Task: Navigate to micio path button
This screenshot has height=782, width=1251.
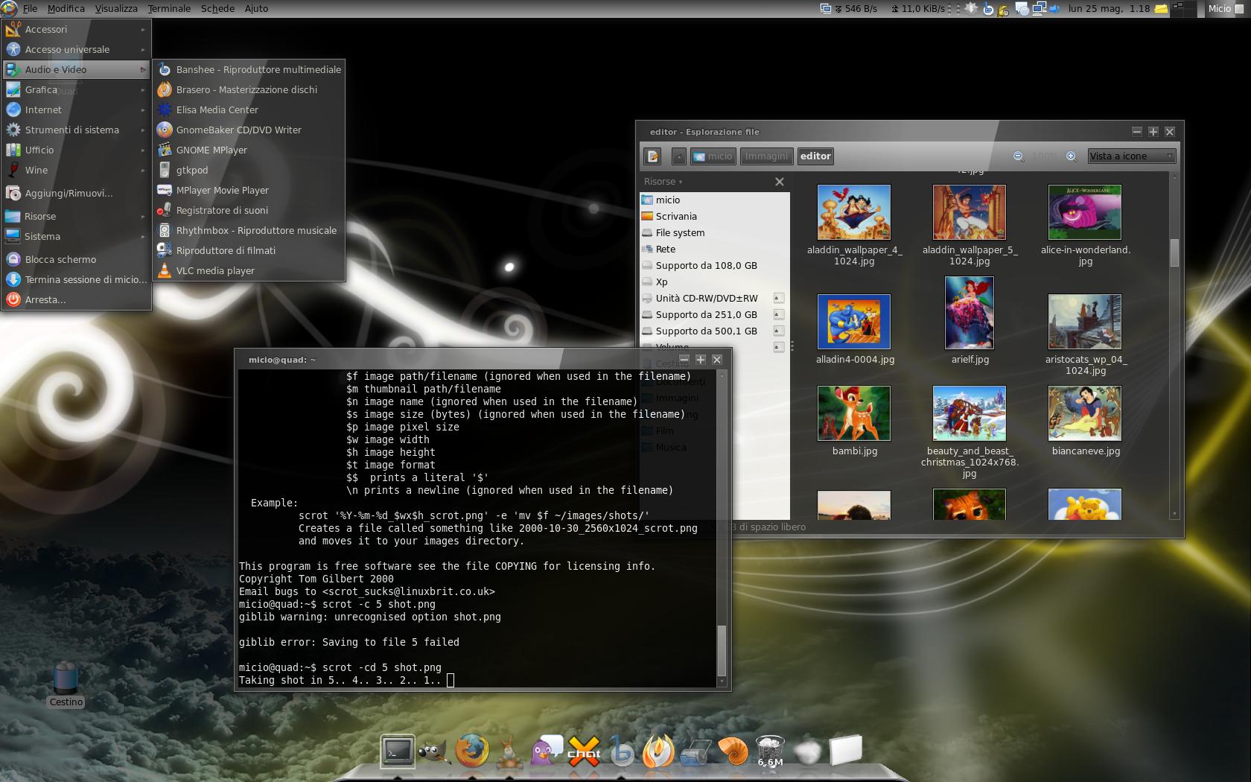Action: click(713, 156)
